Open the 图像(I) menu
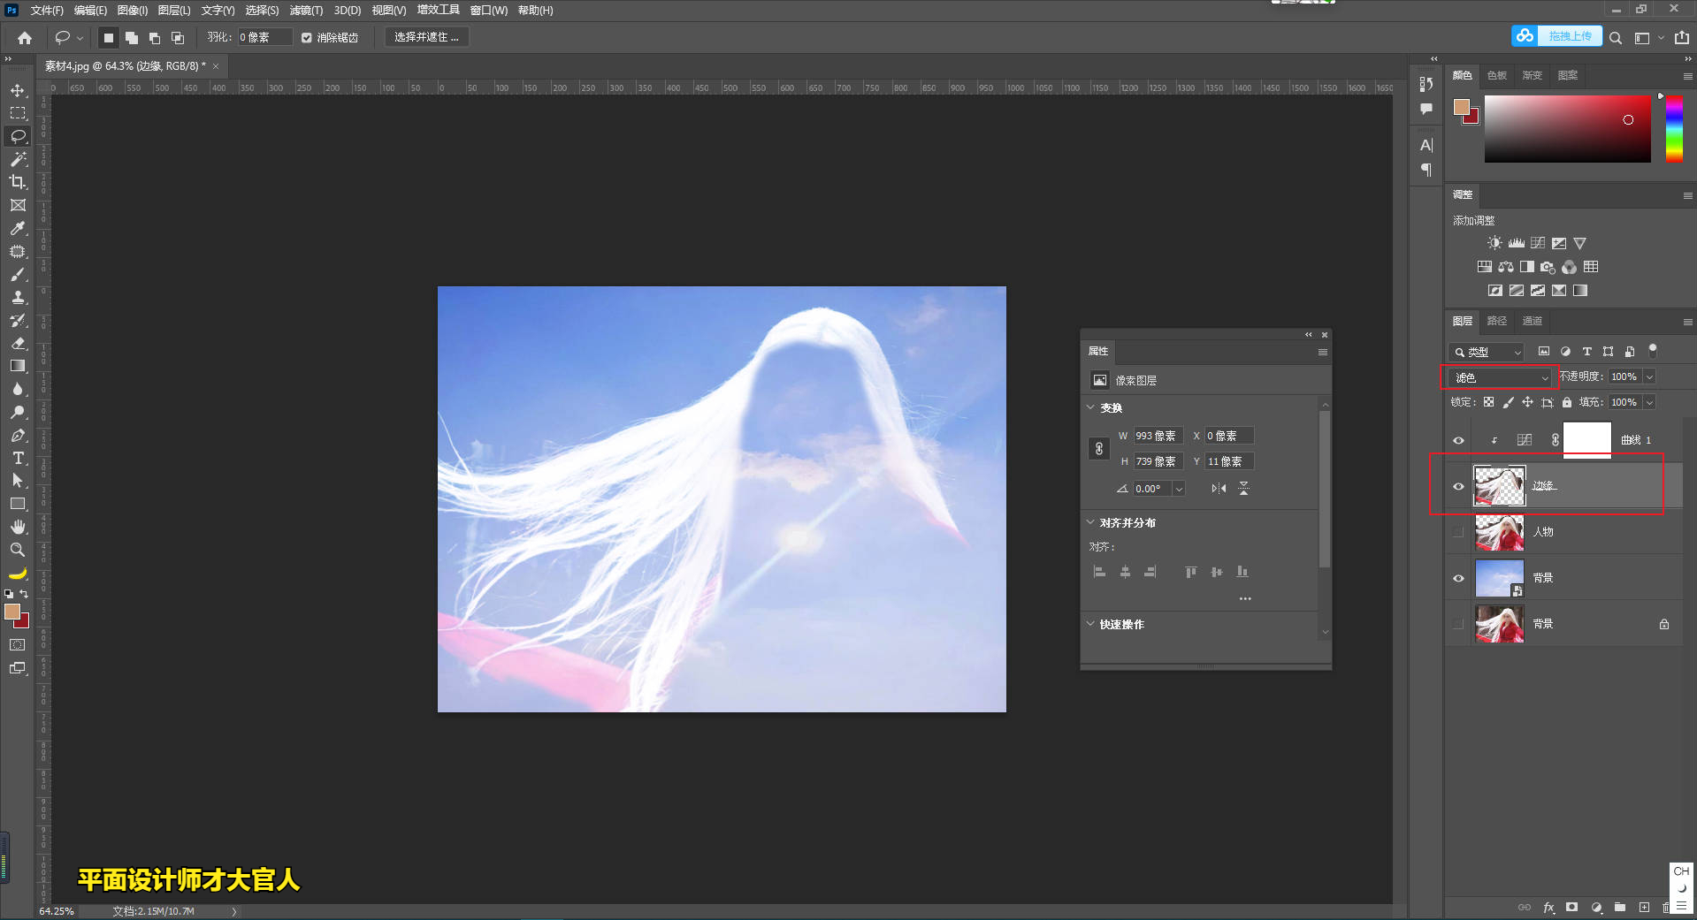This screenshot has width=1697, height=920. pyautogui.click(x=133, y=11)
